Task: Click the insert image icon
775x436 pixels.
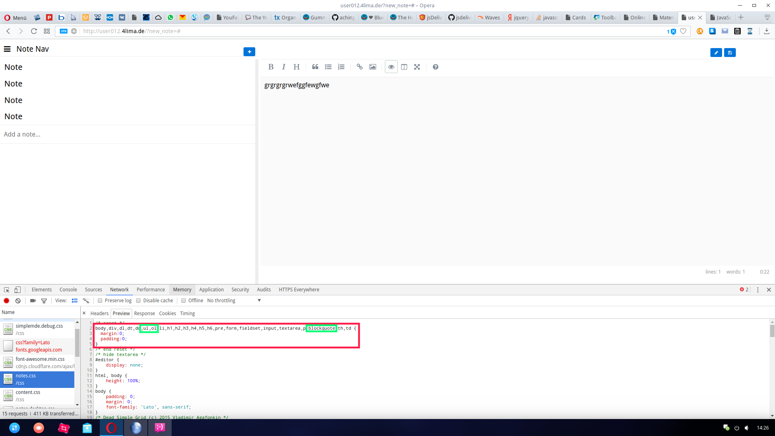Action: (372, 67)
